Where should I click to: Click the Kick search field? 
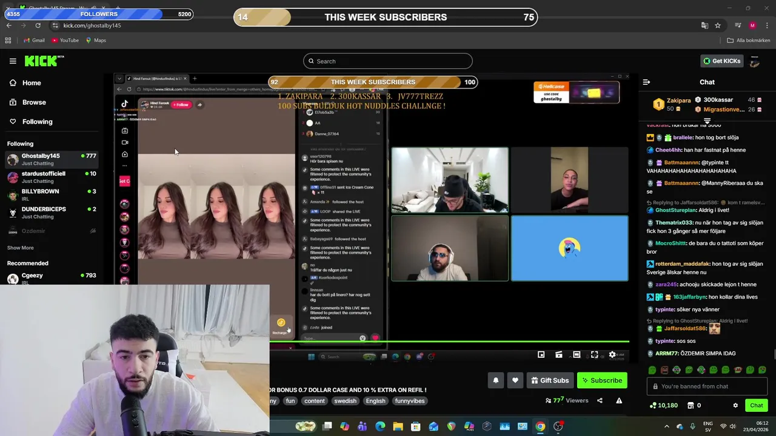click(x=387, y=61)
